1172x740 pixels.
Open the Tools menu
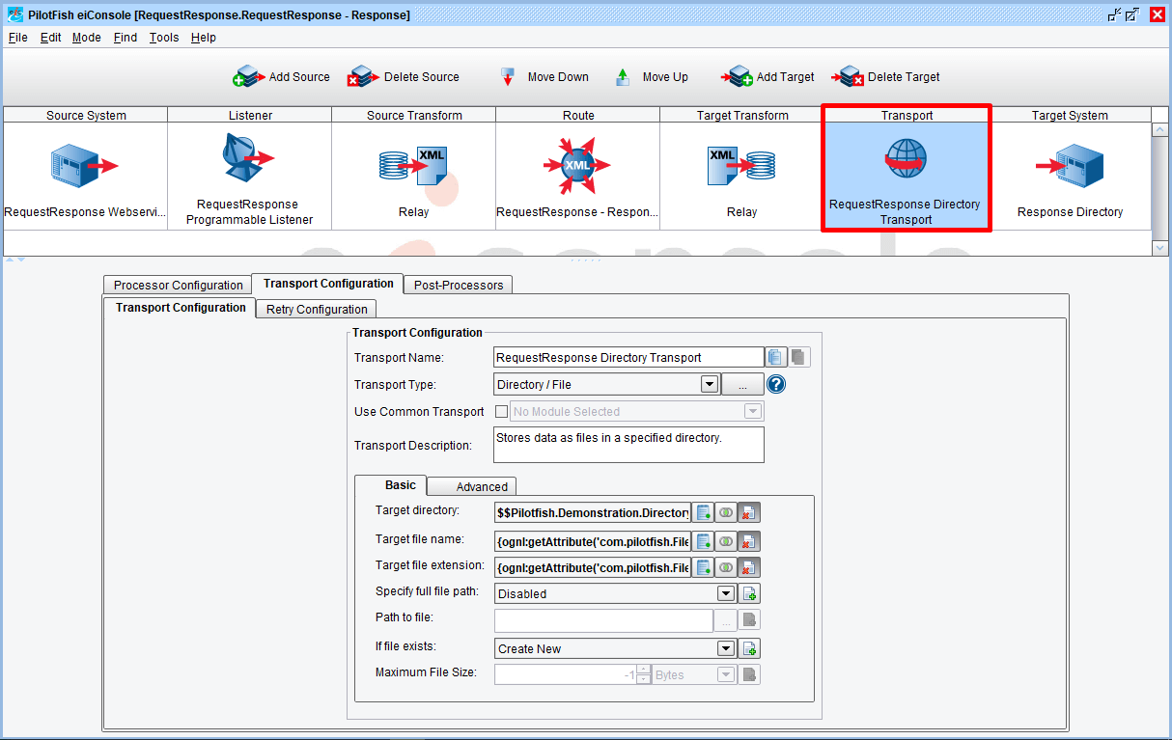164,38
